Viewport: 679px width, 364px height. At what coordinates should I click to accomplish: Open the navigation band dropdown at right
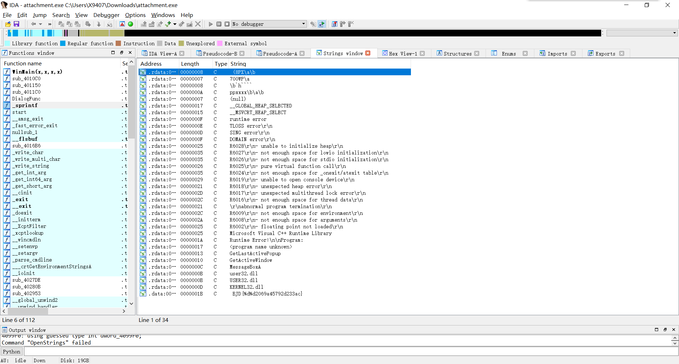coord(674,33)
